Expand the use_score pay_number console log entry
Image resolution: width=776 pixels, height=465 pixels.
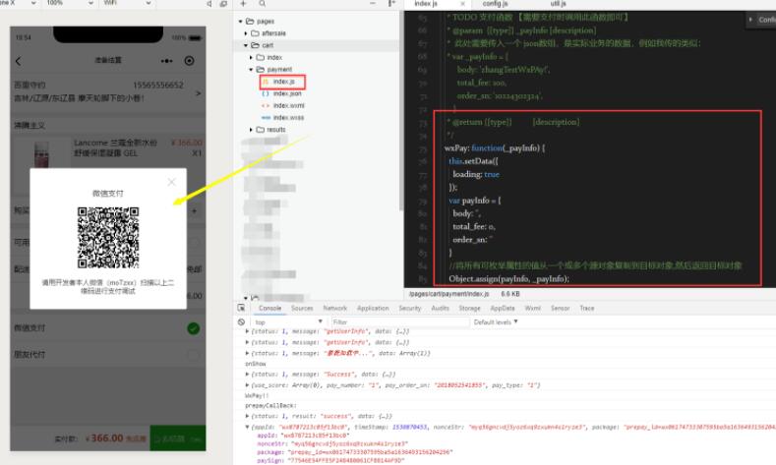coord(247,384)
